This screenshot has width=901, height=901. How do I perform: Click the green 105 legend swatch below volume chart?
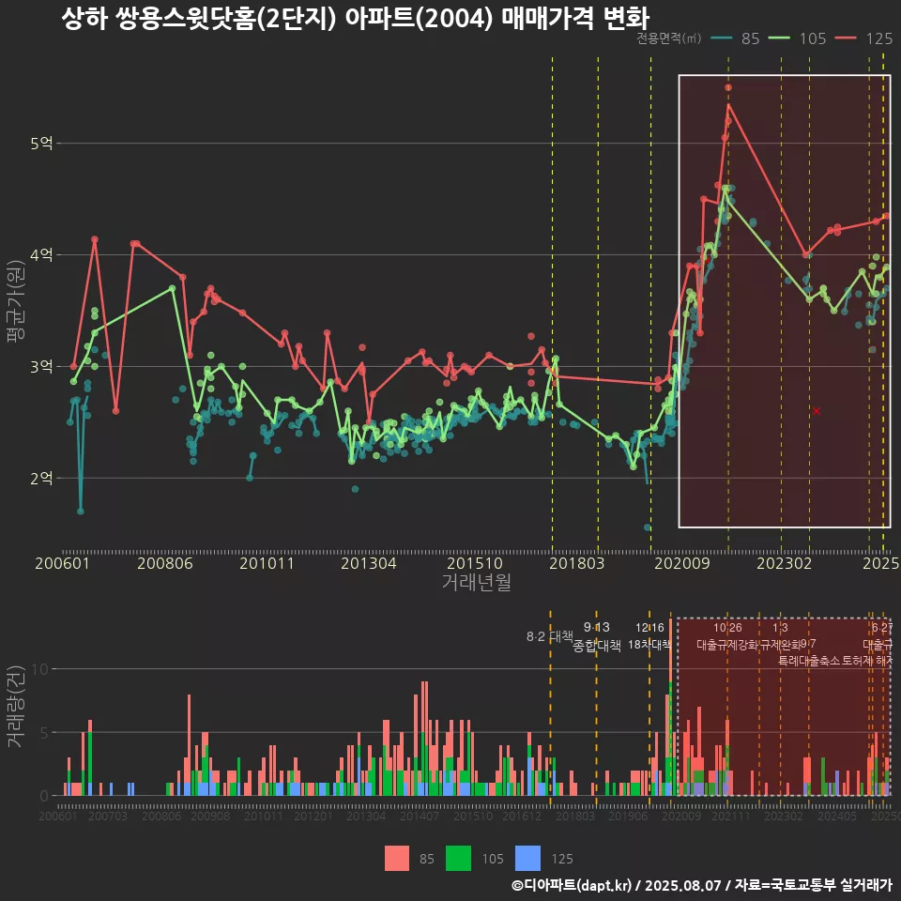[x=458, y=859]
